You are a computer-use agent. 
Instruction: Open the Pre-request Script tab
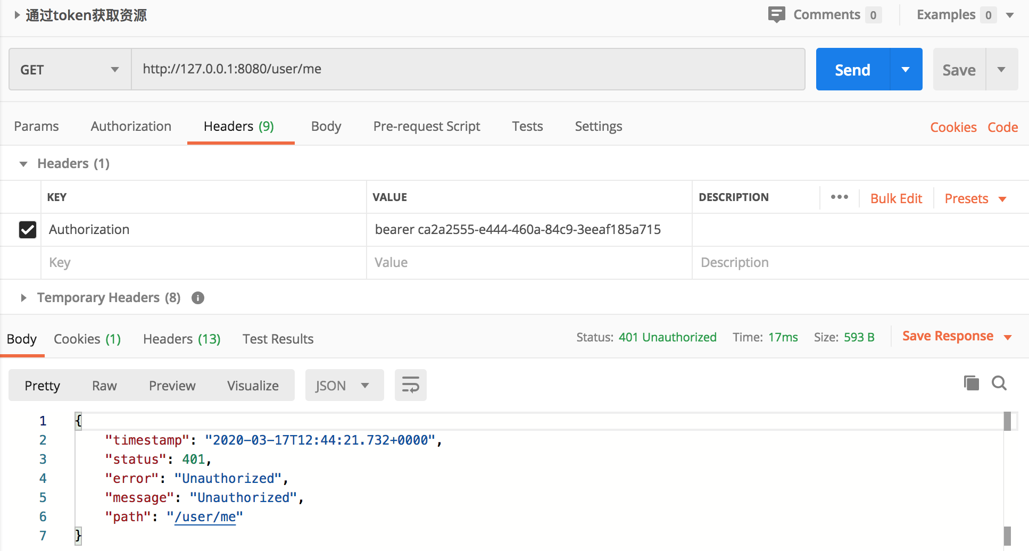click(x=426, y=127)
